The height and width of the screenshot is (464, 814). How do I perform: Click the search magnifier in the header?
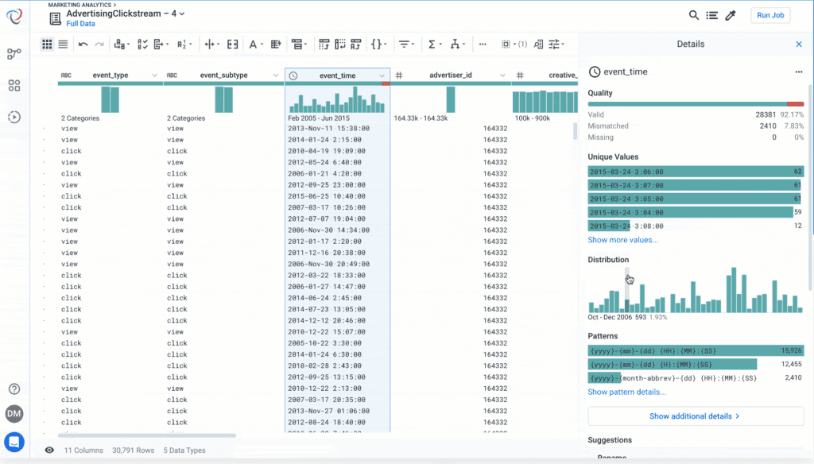point(692,15)
